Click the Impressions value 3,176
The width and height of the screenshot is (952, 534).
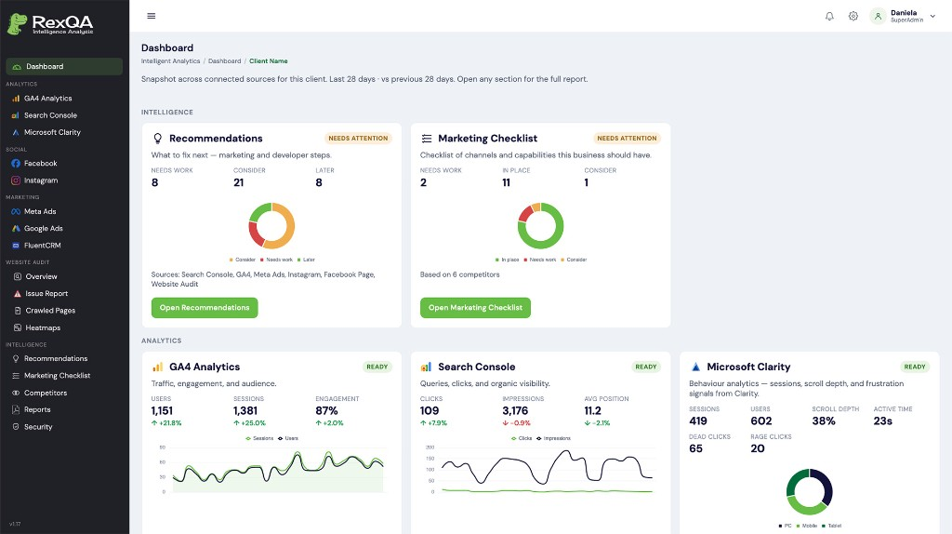(515, 410)
